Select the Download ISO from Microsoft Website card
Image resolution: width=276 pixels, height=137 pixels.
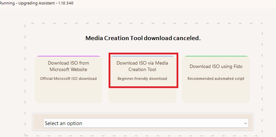(68, 79)
